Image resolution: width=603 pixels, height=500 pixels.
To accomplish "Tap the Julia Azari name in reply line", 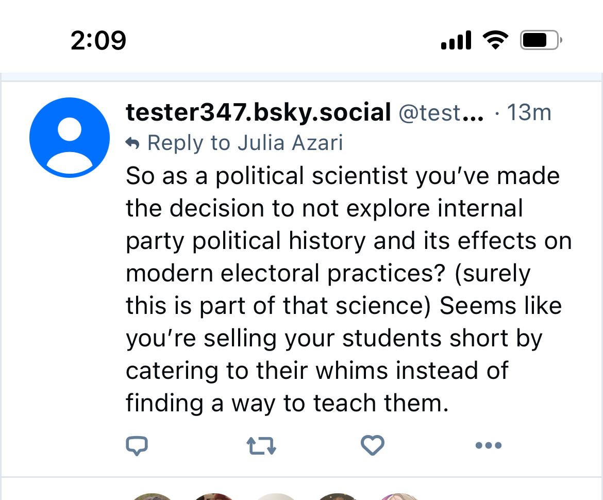I will point(290,143).
